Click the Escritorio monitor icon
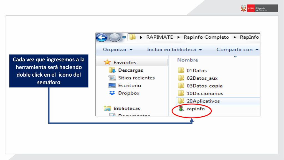Viewport: 284px width, 160px height. coord(112,86)
